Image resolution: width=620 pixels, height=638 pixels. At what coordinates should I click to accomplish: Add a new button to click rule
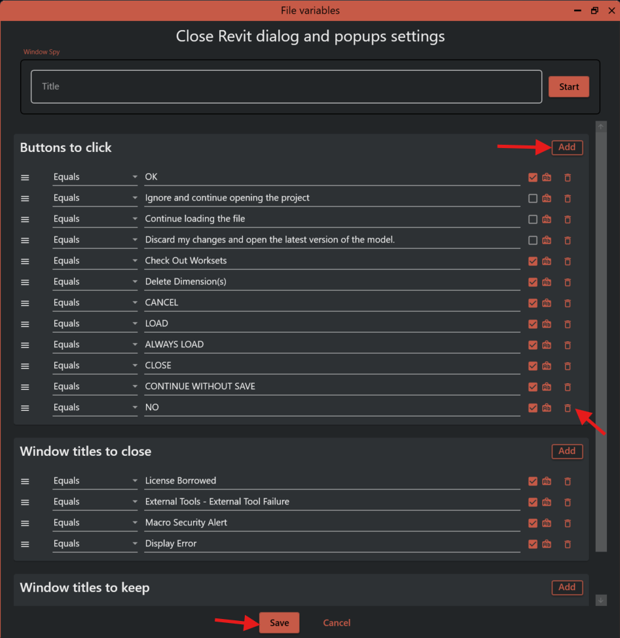(x=566, y=147)
